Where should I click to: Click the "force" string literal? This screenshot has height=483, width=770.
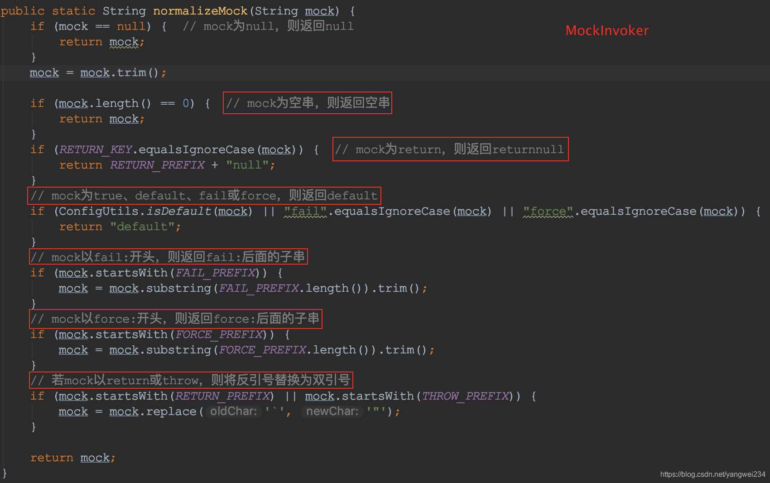[x=548, y=211]
